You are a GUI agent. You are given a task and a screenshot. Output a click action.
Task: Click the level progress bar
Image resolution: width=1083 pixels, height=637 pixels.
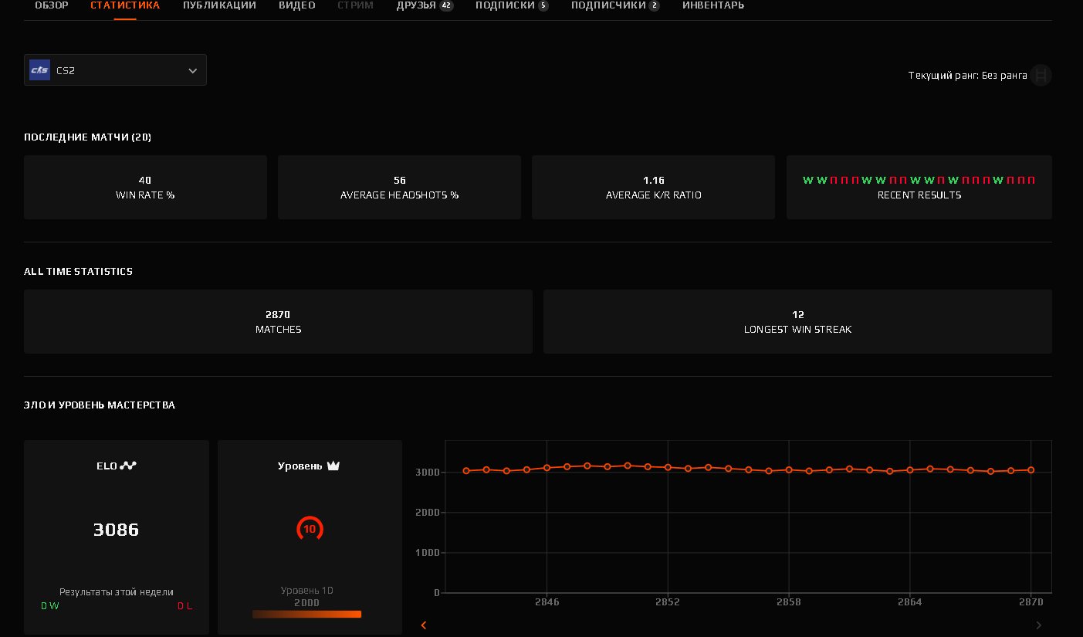pos(306,615)
